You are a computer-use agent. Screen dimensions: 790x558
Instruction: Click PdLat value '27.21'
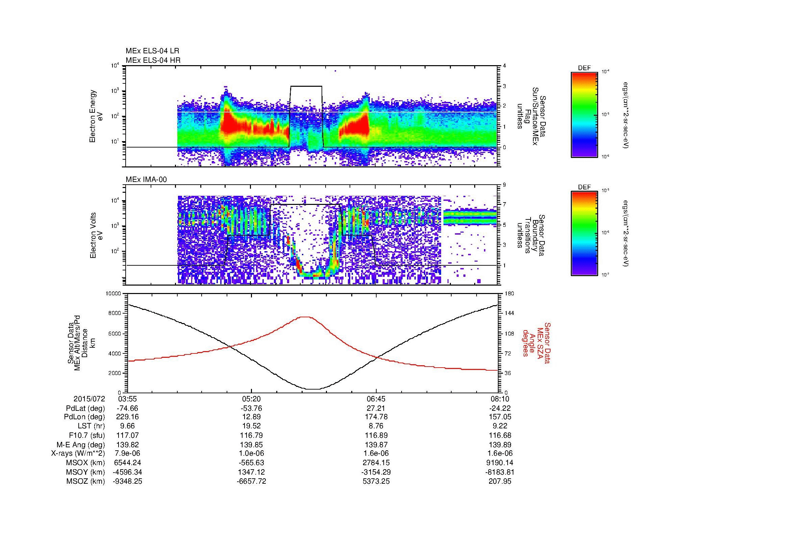click(376, 408)
